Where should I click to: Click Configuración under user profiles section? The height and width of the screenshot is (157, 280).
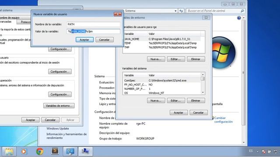click(60, 72)
